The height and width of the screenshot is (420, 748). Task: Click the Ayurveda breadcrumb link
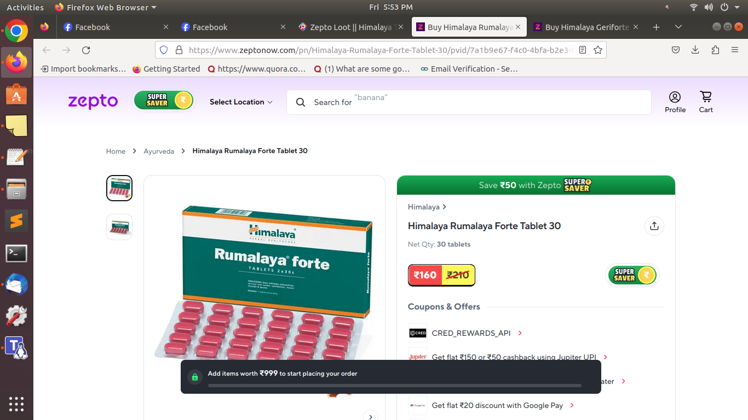point(159,151)
